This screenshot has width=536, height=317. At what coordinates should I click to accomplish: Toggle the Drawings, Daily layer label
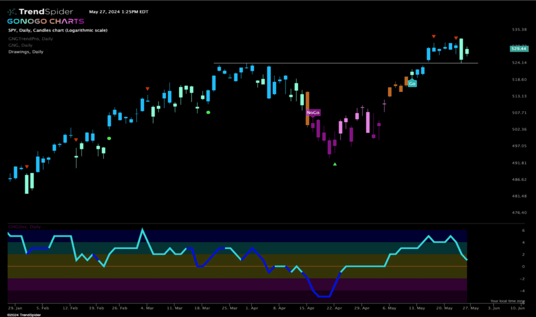tap(26, 52)
